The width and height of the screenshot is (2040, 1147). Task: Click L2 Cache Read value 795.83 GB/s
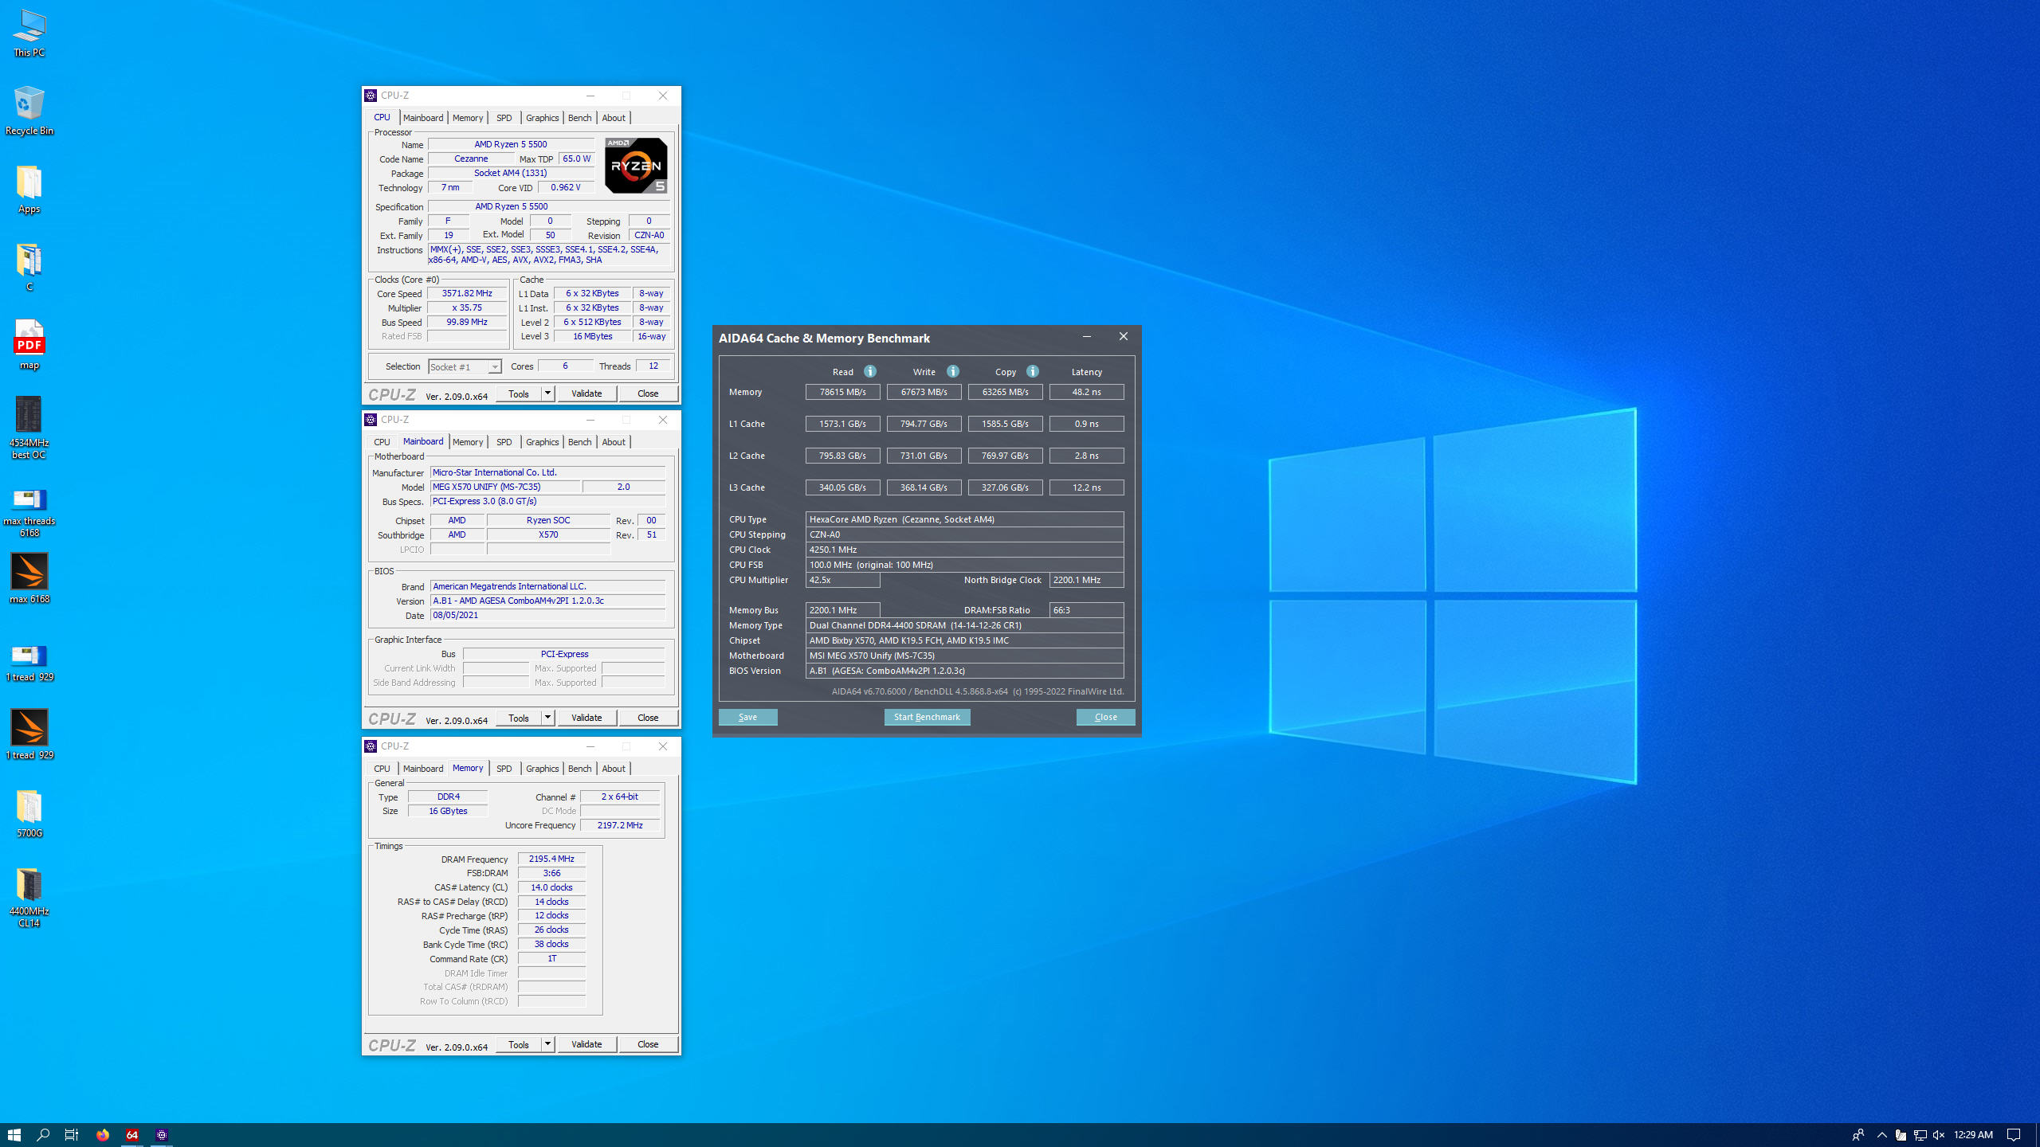(x=842, y=456)
